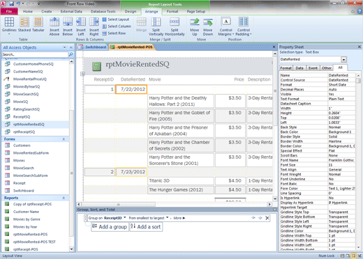This screenshot has height=259, width=363.
Task: Switch to the Home ribbon tab
Action: tap(28, 11)
